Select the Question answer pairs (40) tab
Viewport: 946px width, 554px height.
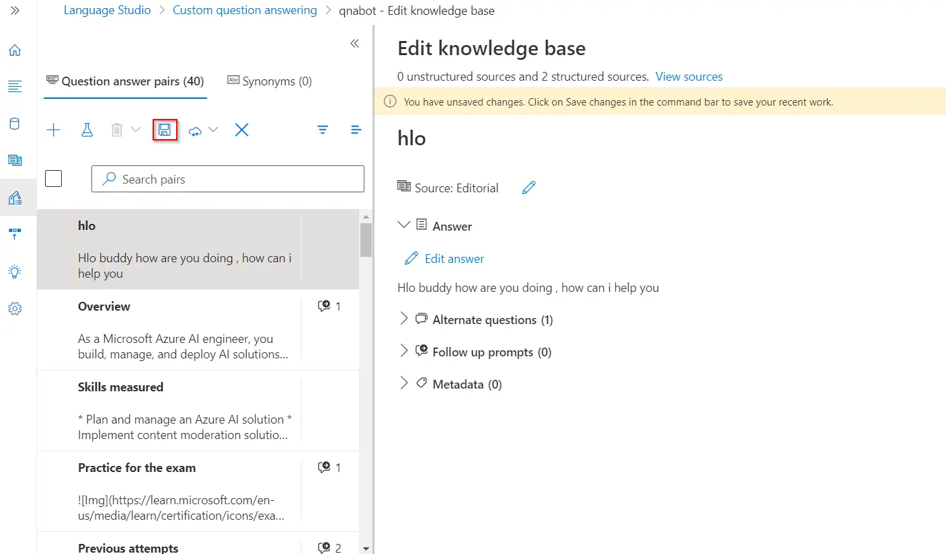(x=125, y=81)
